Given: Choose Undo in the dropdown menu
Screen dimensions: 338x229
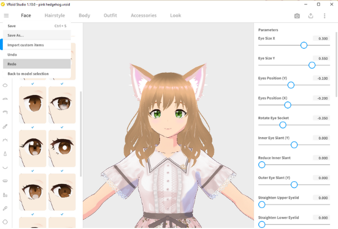Looking at the screenshot, I should (x=37, y=55).
